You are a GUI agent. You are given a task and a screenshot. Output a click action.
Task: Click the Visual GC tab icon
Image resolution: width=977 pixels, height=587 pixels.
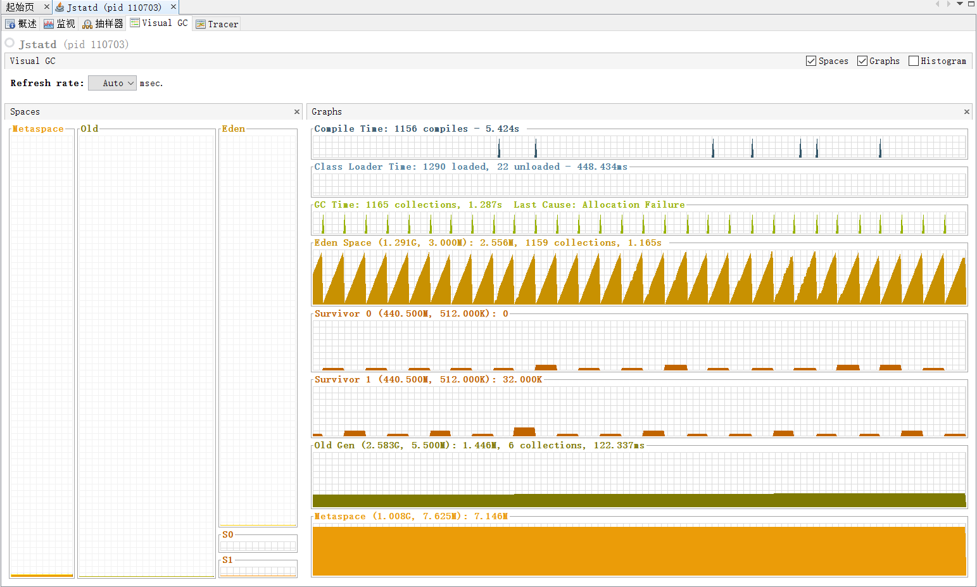pos(135,23)
